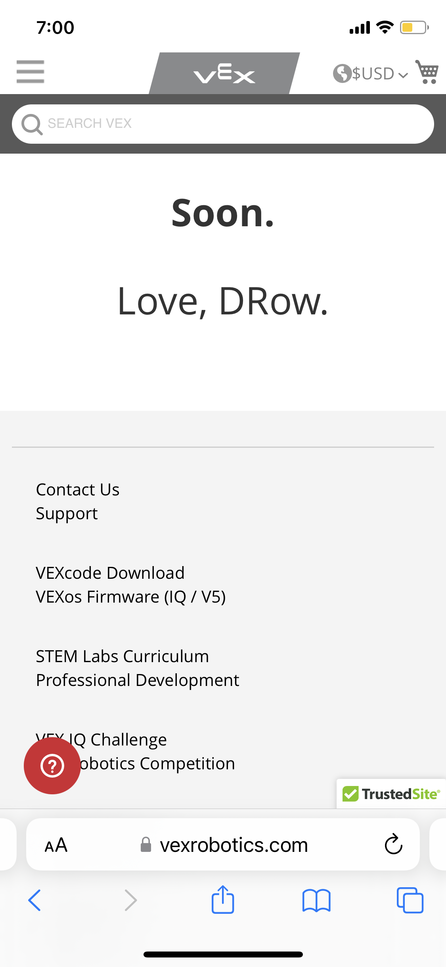Open the shopping cart

427,72
